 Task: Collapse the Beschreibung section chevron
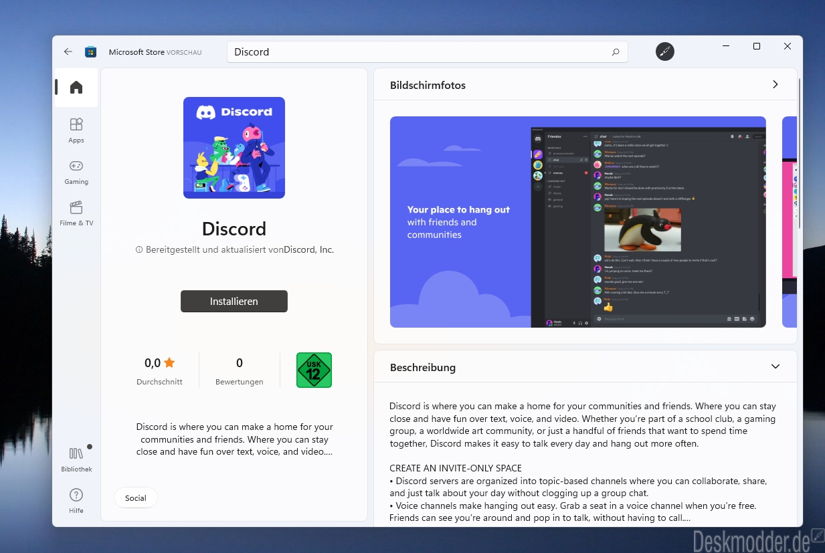click(x=775, y=366)
